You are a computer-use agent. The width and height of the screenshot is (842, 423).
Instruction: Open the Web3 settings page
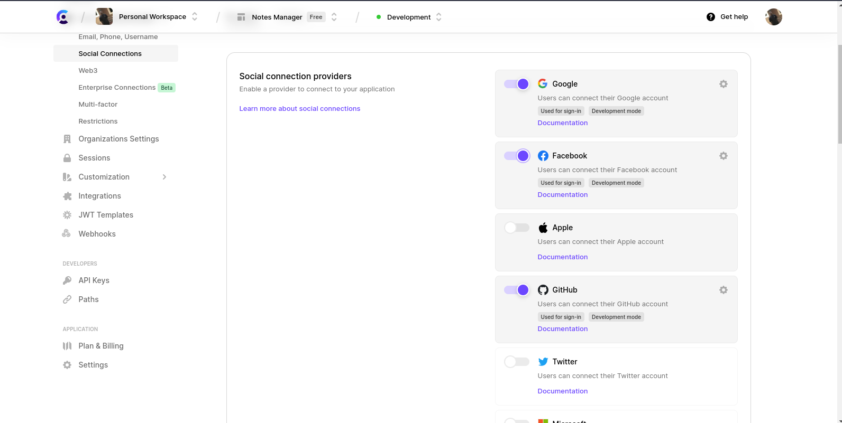click(88, 70)
